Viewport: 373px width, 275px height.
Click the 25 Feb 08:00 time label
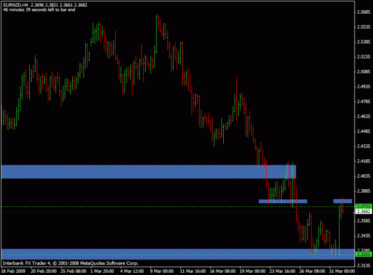pyautogui.click(x=73, y=271)
